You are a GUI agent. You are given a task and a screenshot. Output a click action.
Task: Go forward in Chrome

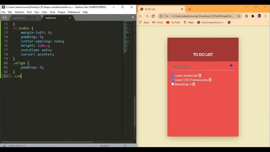147,16
